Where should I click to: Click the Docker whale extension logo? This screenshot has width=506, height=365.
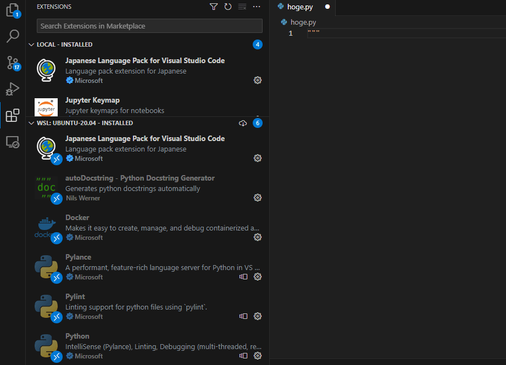tap(46, 228)
